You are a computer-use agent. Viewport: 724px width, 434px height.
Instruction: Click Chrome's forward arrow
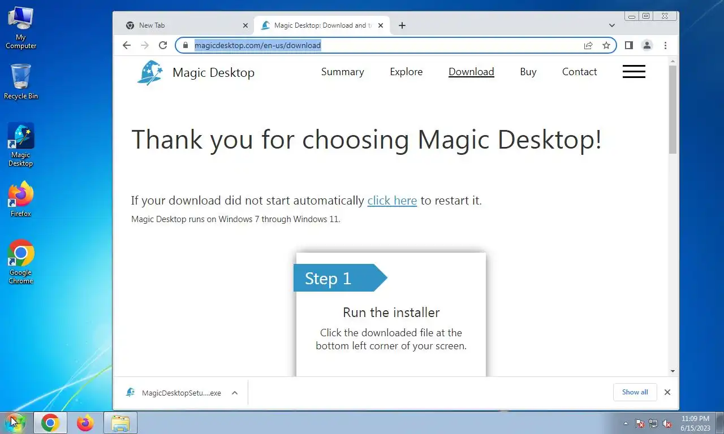[x=145, y=45]
